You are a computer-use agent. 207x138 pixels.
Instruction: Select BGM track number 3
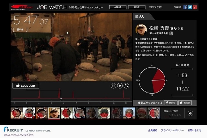pyautogui.click(x=175, y=115)
